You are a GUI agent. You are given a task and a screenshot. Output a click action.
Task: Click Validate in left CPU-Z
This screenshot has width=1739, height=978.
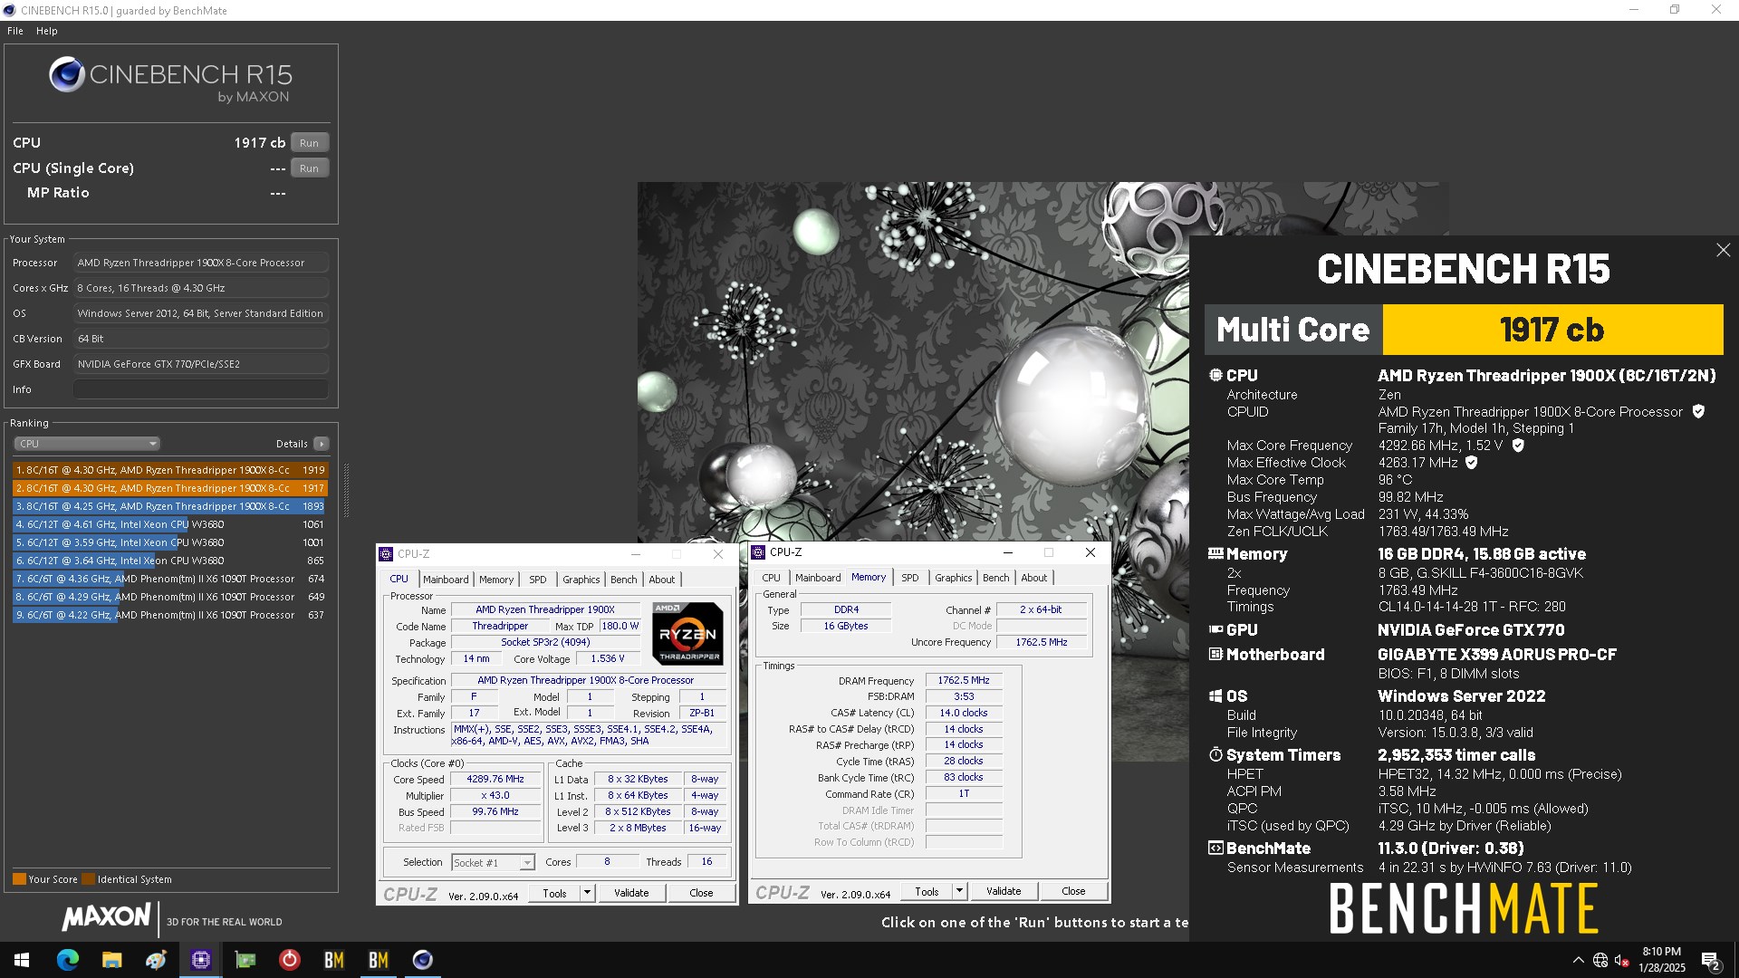point(631,893)
